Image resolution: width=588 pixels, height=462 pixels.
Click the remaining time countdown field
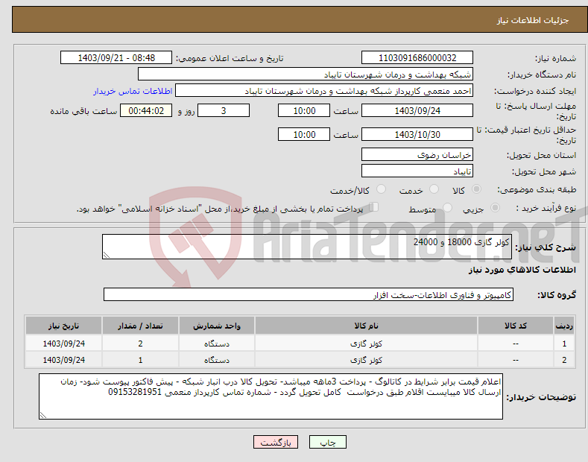coord(146,110)
